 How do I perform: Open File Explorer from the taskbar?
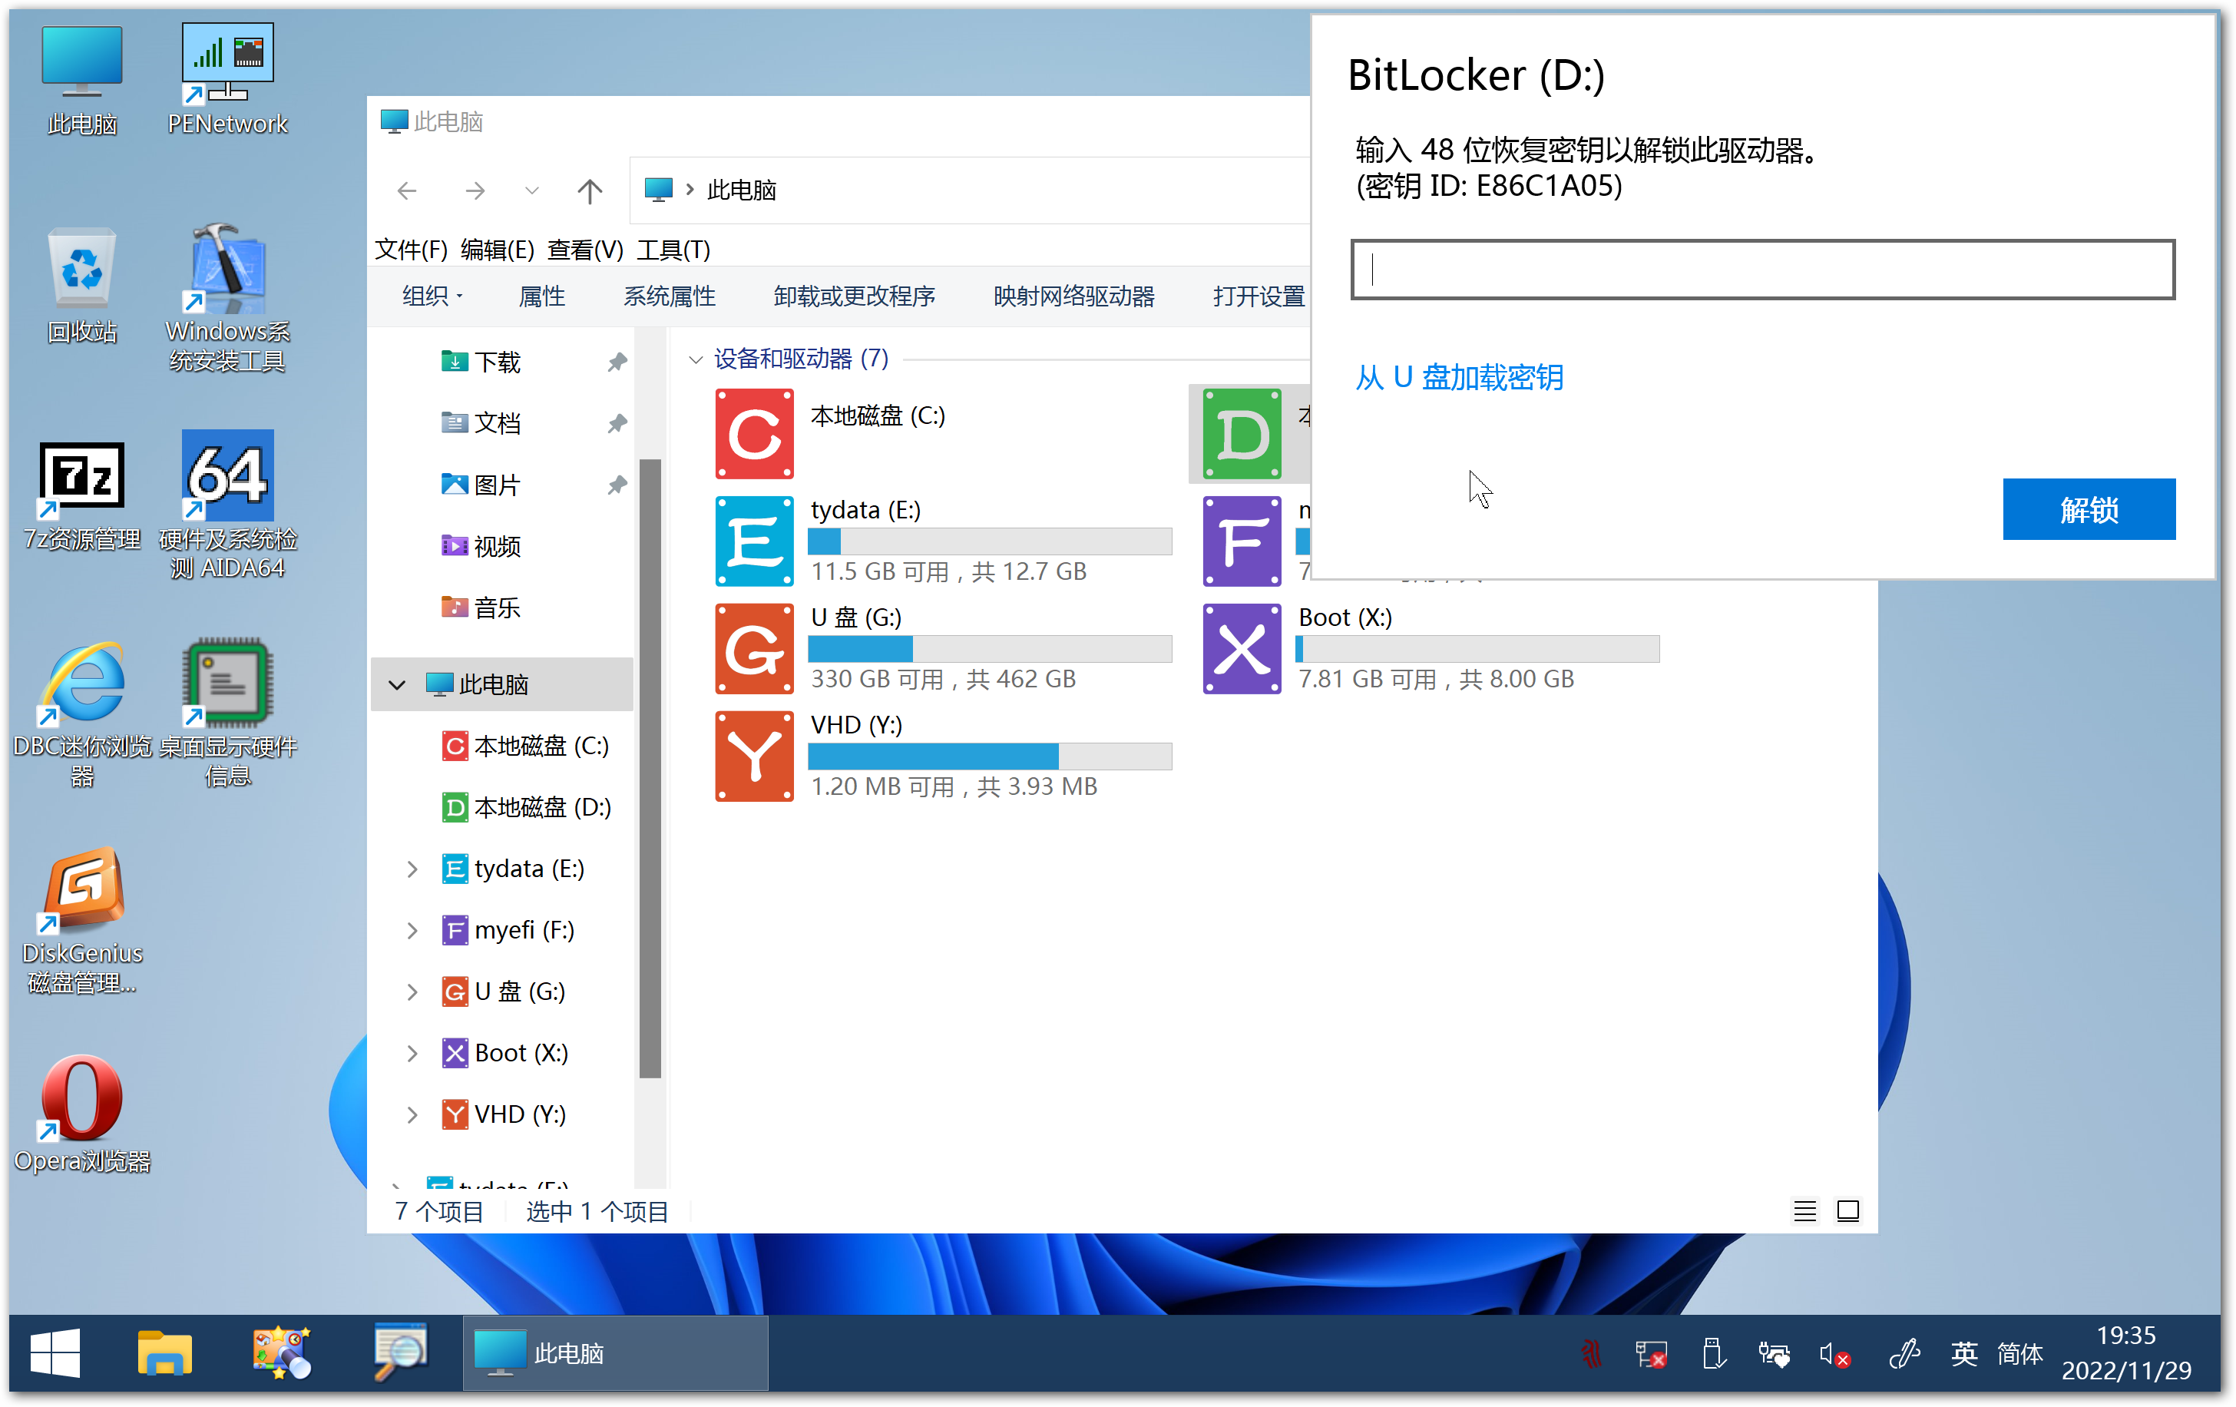point(164,1352)
